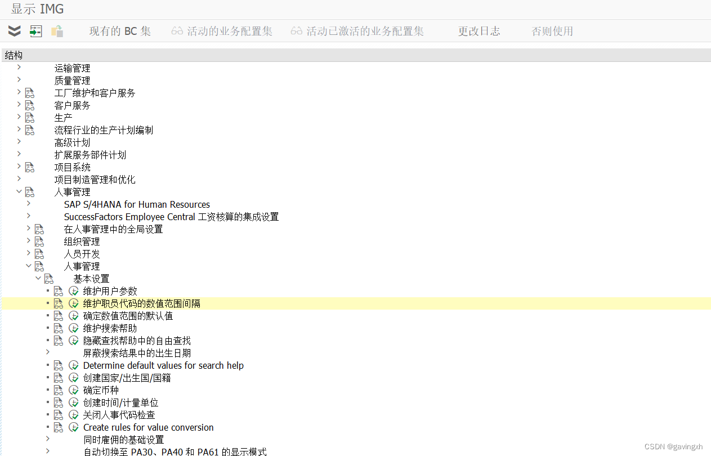
Task: Click the green position-in-tree toolbar icon
Action: coord(35,31)
